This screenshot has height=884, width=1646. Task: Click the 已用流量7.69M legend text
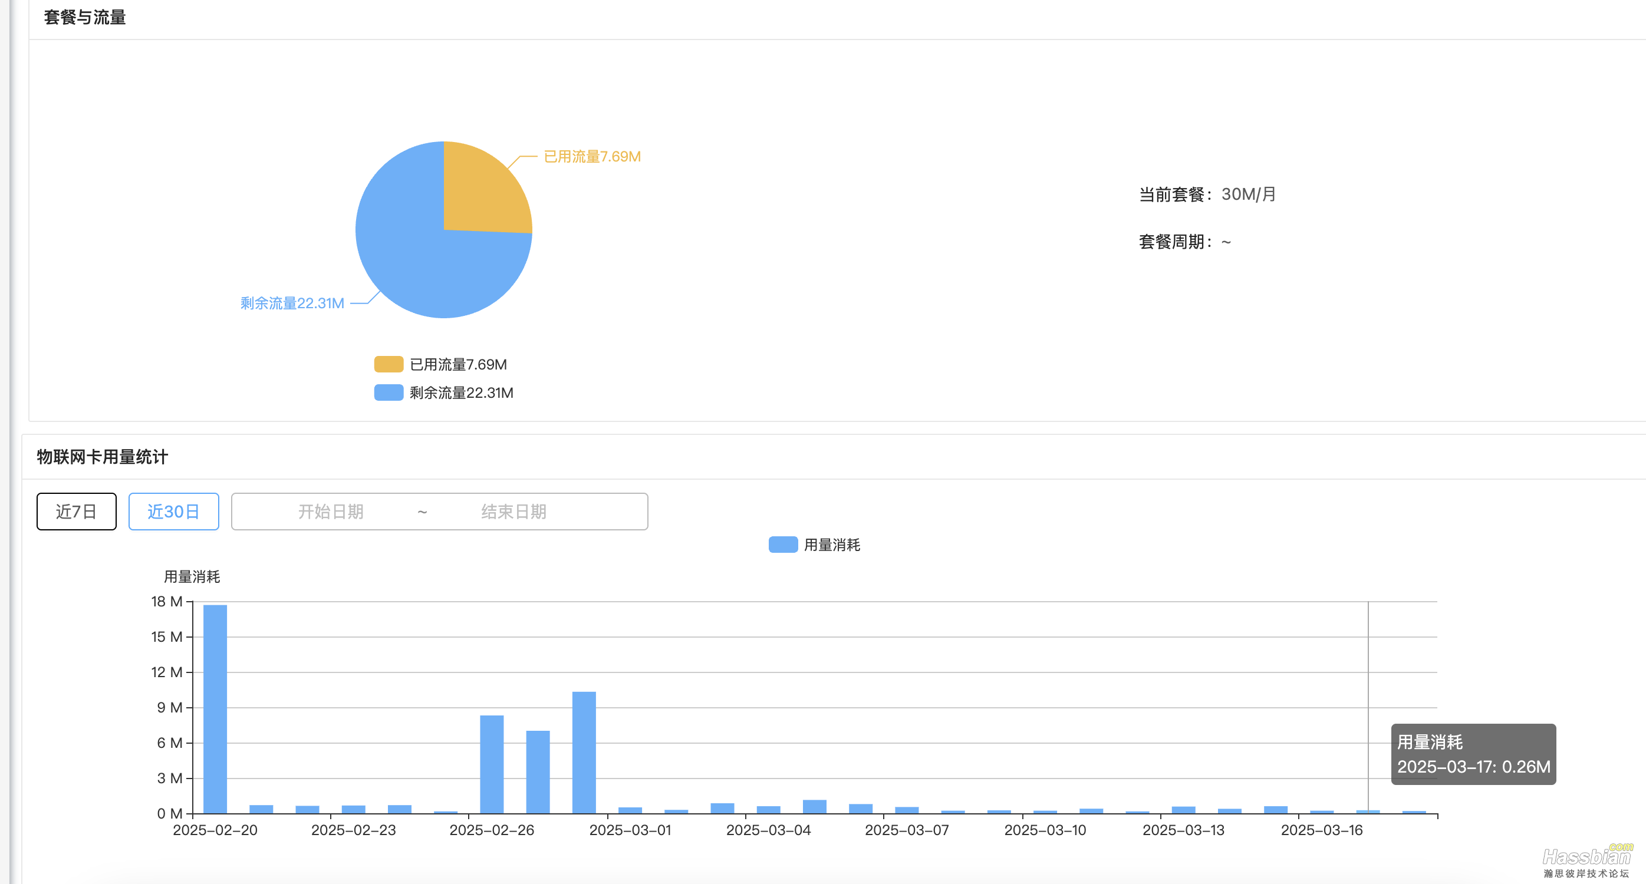pyautogui.click(x=458, y=364)
